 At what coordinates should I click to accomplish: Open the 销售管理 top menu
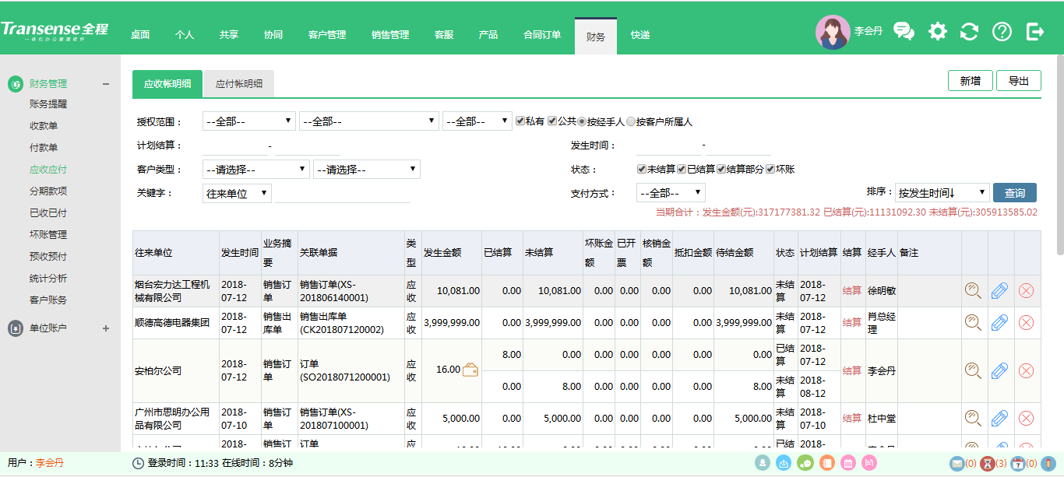click(x=390, y=34)
